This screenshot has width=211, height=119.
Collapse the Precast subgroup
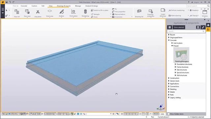(x=172, y=46)
